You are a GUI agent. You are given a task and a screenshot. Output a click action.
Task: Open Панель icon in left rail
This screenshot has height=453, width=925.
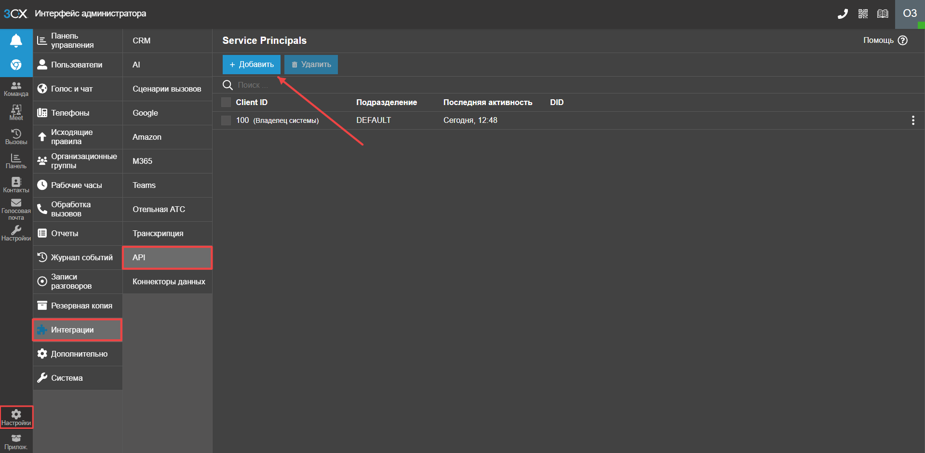16,161
